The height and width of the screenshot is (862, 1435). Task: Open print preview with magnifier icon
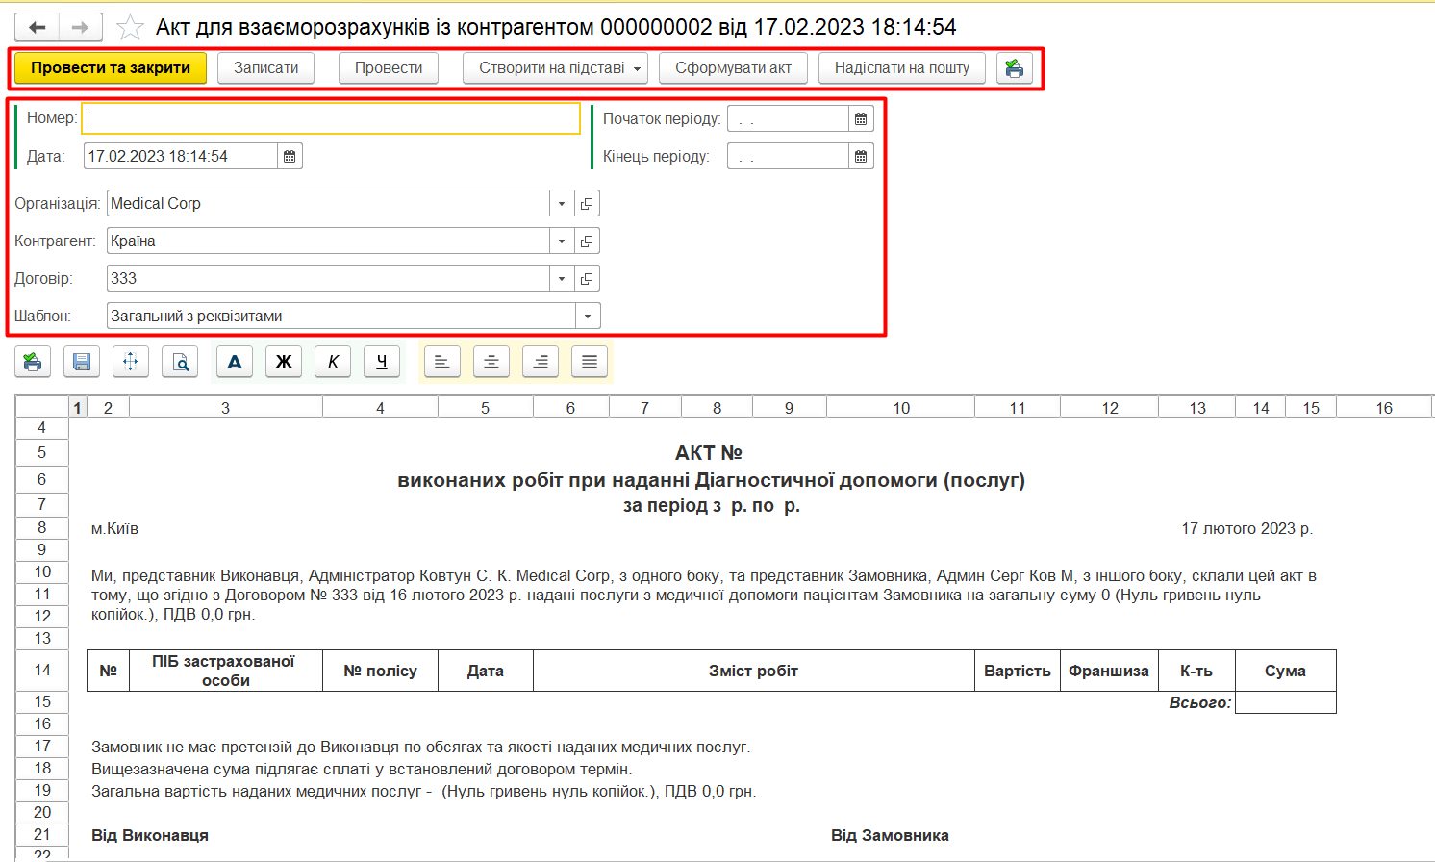click(180, 362)
